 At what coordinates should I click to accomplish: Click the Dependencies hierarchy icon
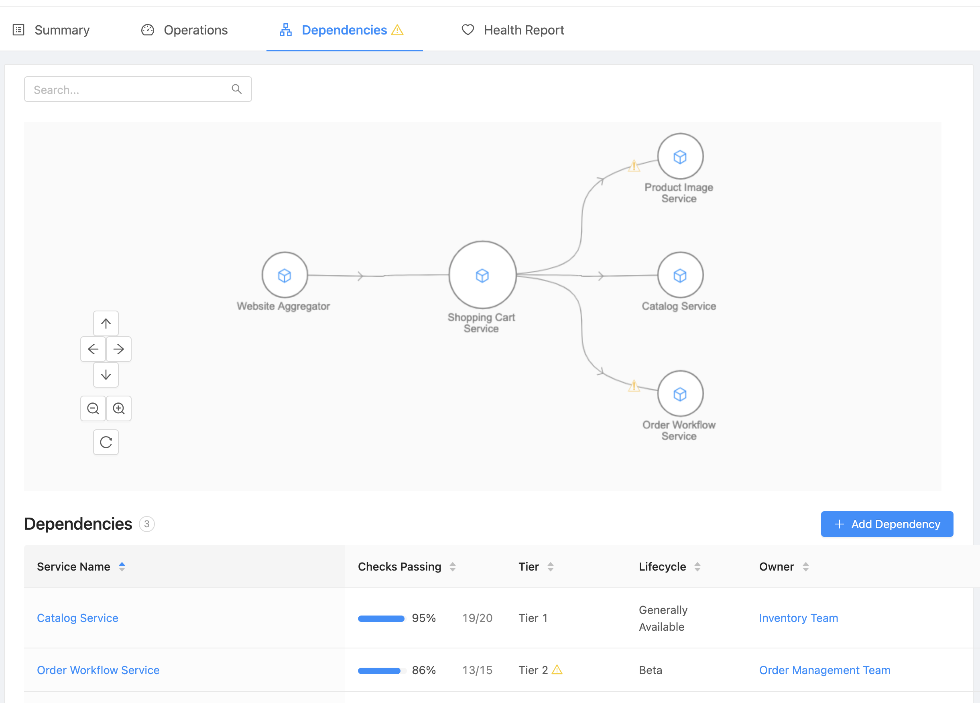tap(285, 30)
